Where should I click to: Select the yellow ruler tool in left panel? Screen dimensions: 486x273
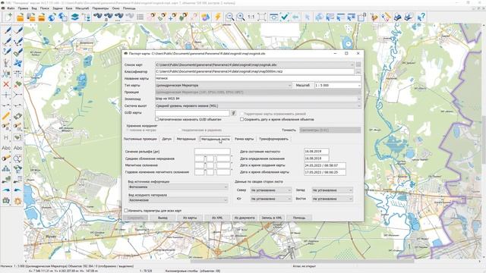6,116
